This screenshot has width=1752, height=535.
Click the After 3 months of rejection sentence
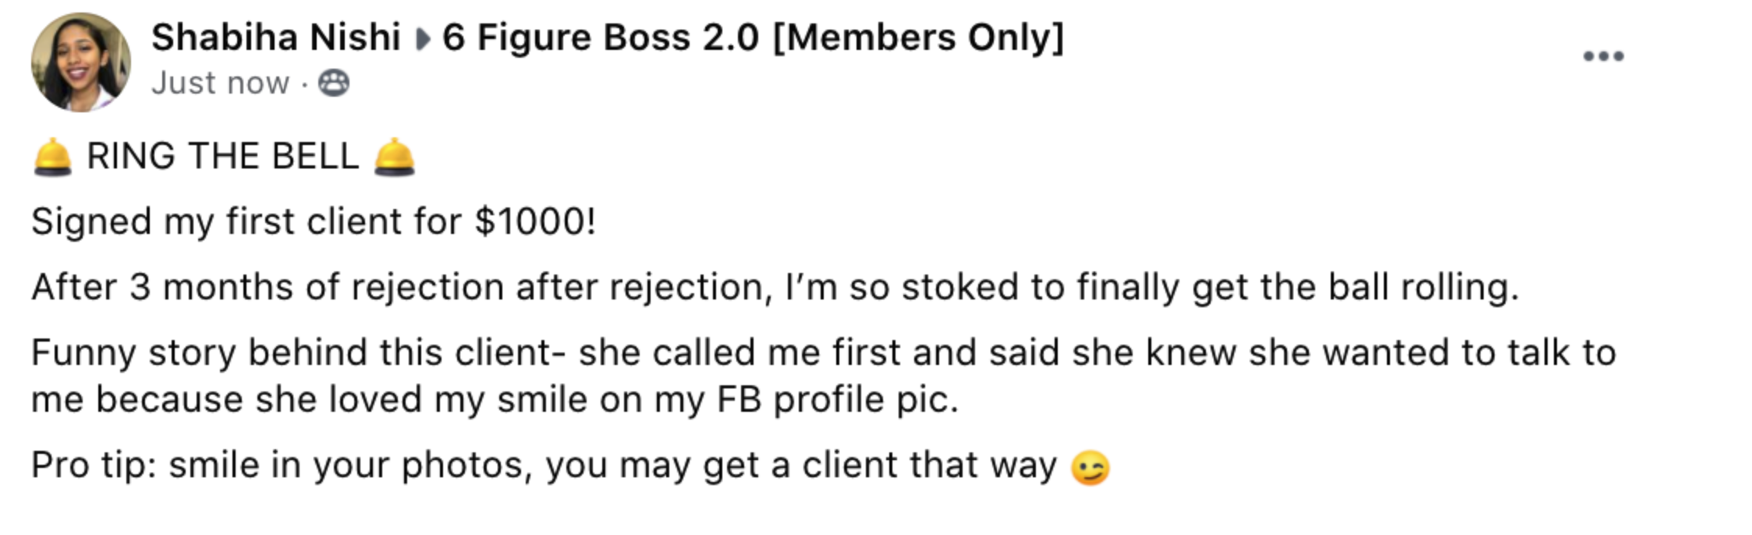pos(775,287)
